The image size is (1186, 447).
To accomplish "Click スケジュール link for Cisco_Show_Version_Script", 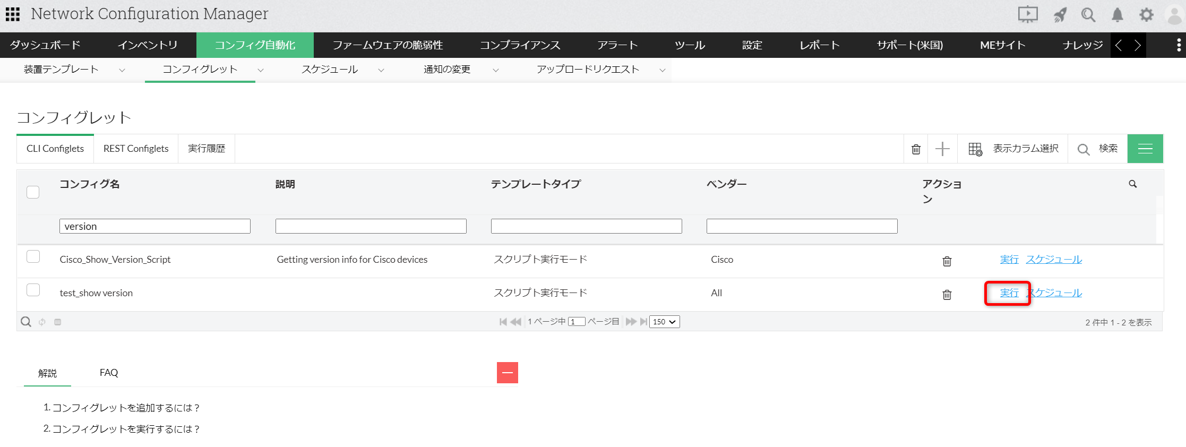I will pyautogui.click(x=1054, y=260).
